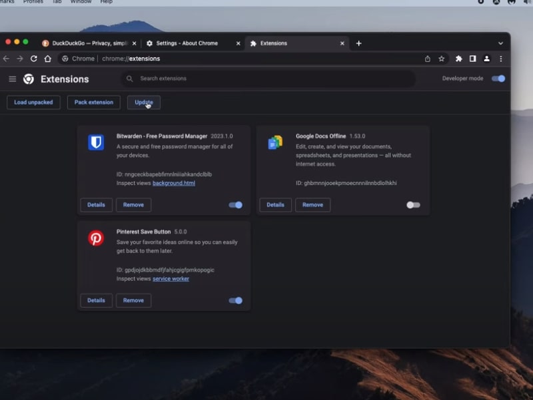The width and height of the screenshot is (533, 400).
Task: Go to the browser home page icon
Action: point(48,59)
